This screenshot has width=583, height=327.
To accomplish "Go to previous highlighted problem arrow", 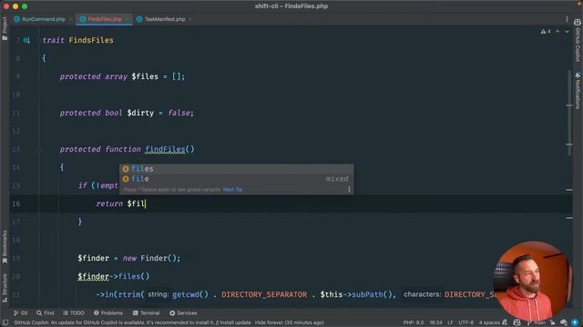I will (557, 32).
